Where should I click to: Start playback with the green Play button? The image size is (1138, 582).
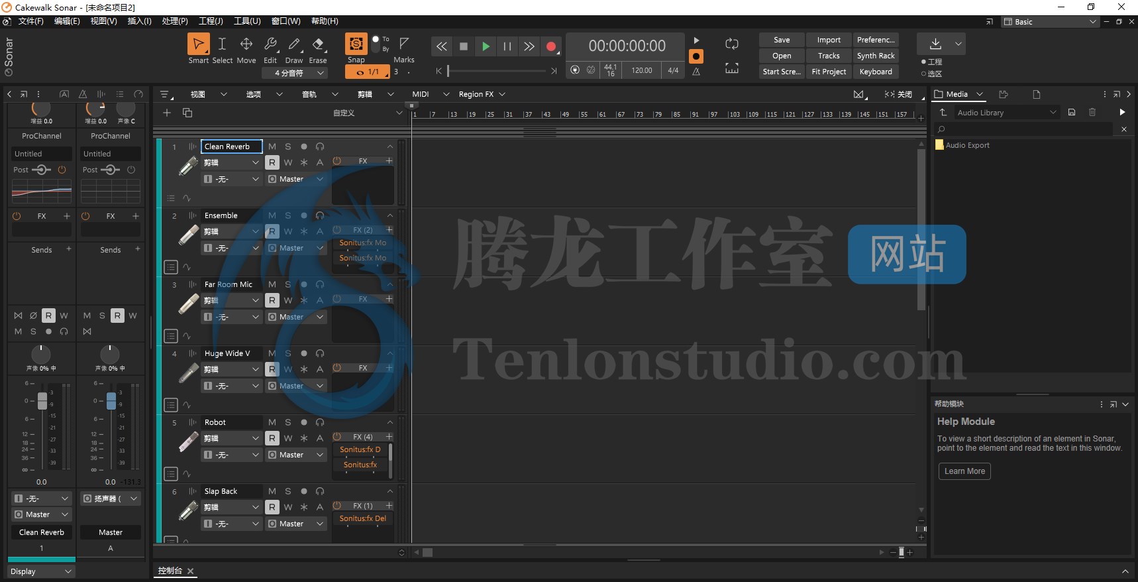(486, 46)
